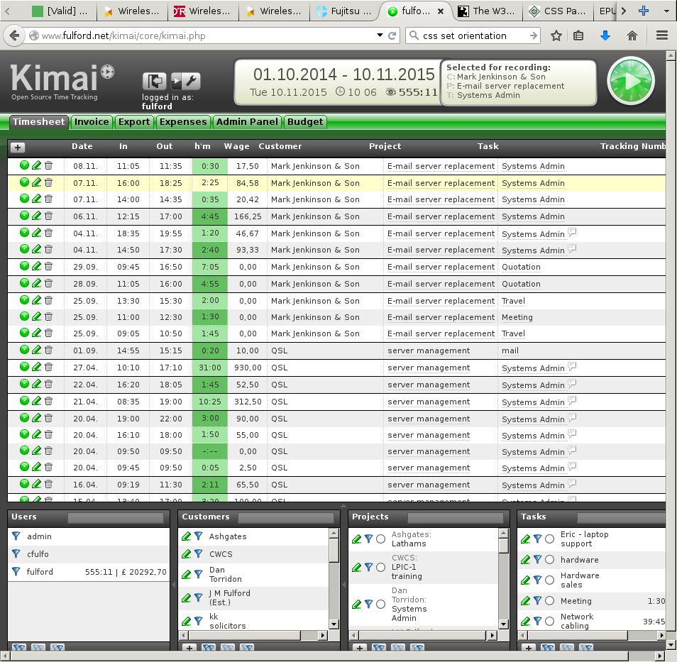Click tab strip scroll-right chevron
The image size is (677, 662).
click(624, 11)
